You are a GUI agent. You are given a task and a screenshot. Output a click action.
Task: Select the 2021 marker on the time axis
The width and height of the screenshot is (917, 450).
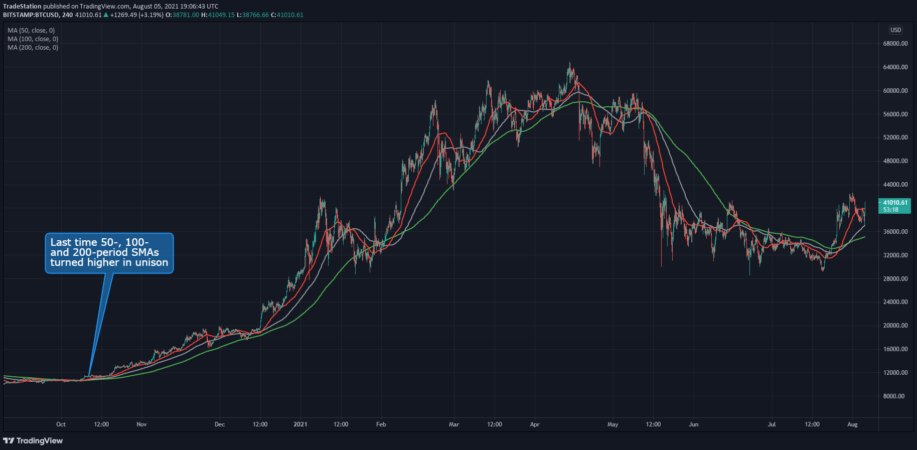click(x=300, y=424)
